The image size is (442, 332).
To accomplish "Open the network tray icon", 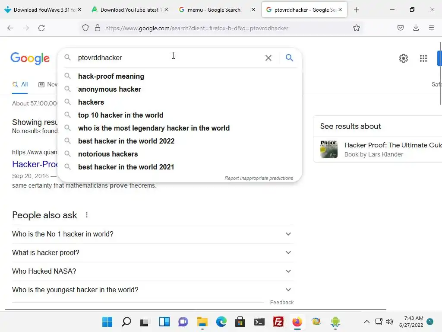I will tap(379, 322).
